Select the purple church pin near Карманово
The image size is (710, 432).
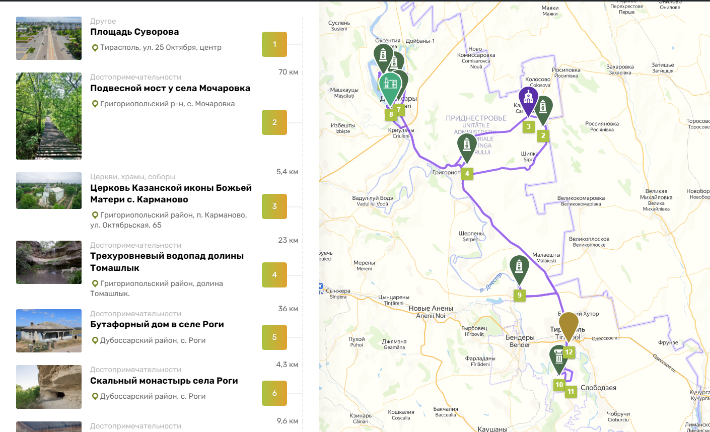pos(528,100)
